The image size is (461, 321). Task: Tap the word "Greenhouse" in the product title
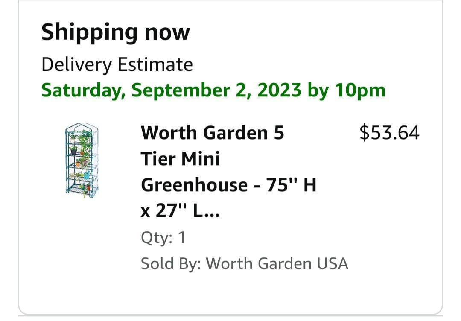point(194,185)
